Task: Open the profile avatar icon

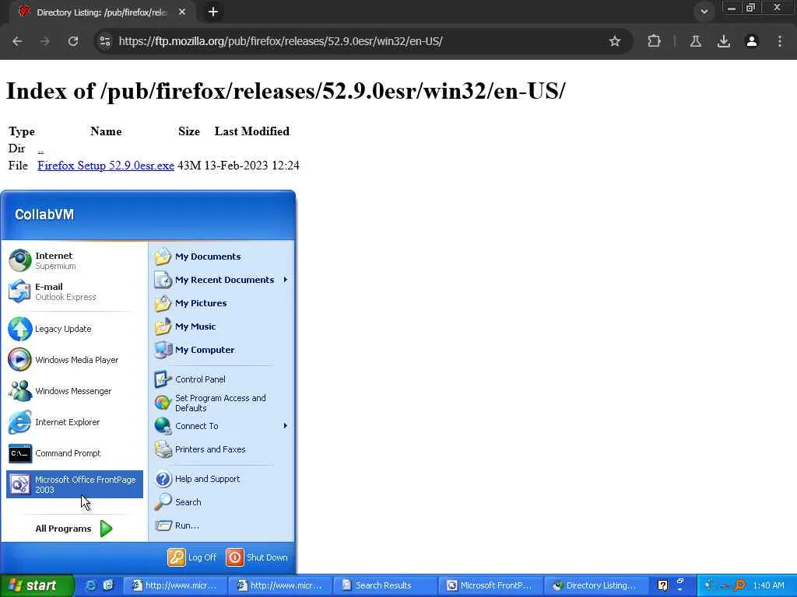Action: tap(752, 41)
